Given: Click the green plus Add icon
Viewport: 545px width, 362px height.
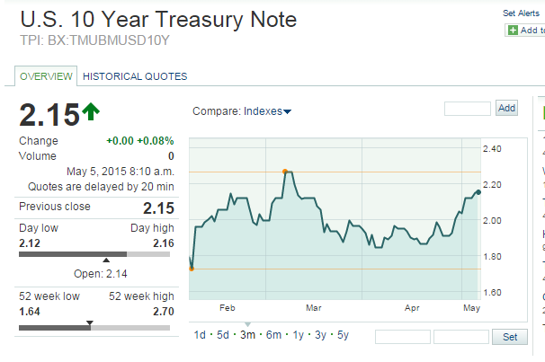Looking at the screenshot, I should click(513, 31).
